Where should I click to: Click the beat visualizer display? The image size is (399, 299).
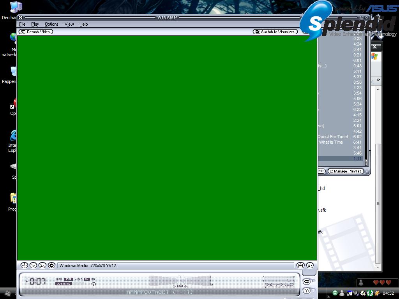(180, 282)
